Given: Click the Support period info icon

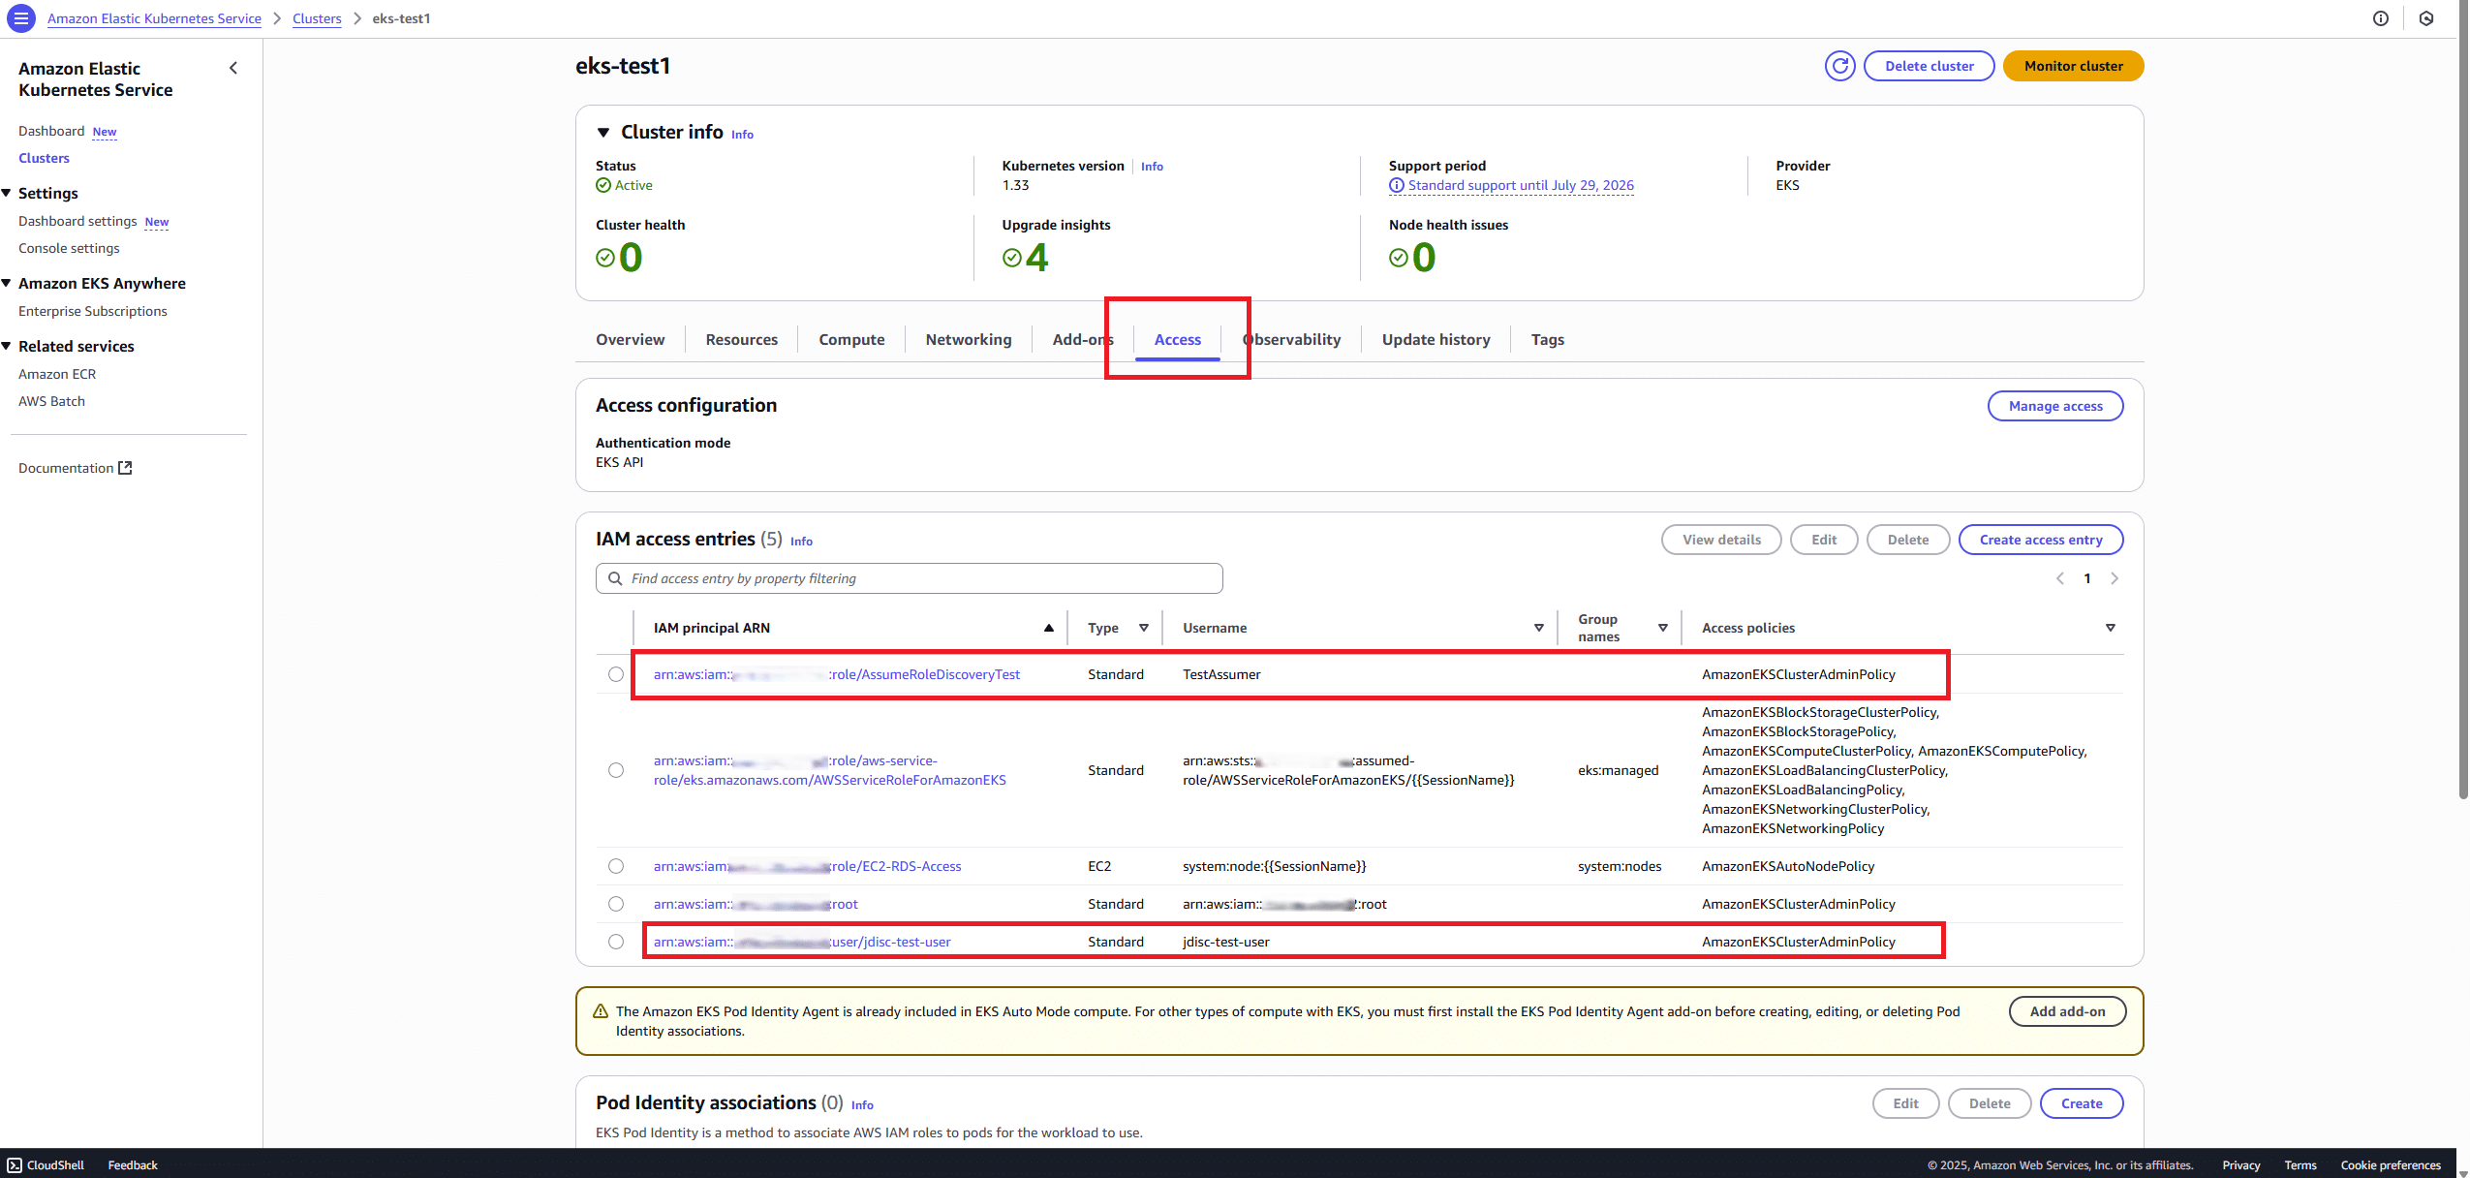Looking at the screenshot, I should tap(1397, 185).
